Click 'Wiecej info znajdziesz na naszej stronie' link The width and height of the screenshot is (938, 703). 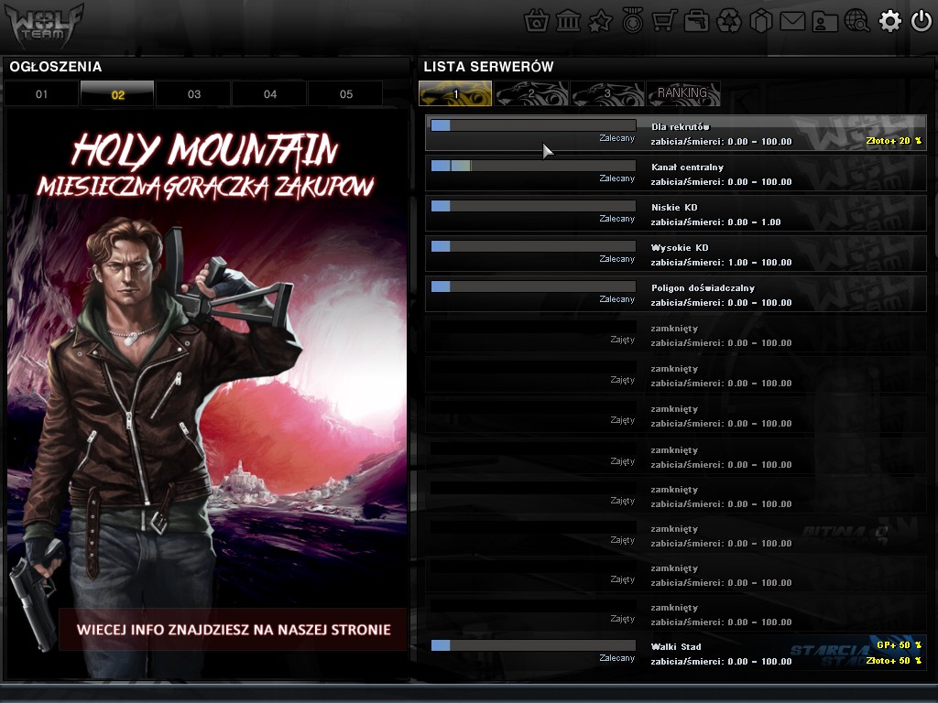[234, 630]
